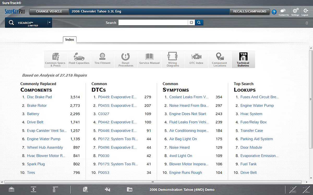Open the Engine Does Not Start symptom

pos(188,114)
